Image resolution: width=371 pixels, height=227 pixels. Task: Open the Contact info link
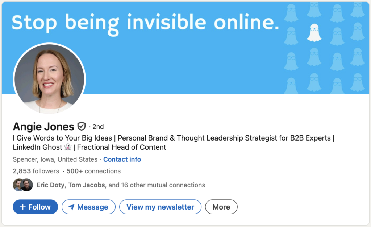122,159
